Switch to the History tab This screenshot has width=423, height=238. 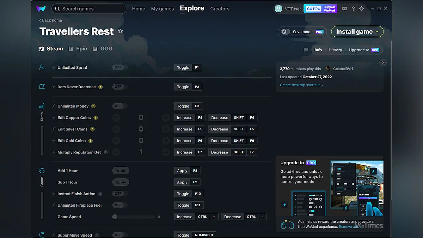335,50
